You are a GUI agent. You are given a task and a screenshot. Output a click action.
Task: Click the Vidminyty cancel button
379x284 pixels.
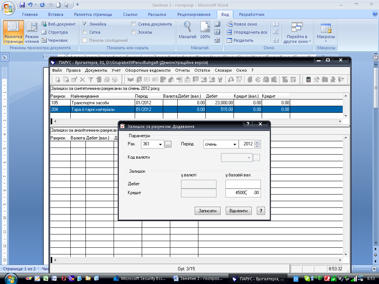pyautogui.click(x=238, y=210)
